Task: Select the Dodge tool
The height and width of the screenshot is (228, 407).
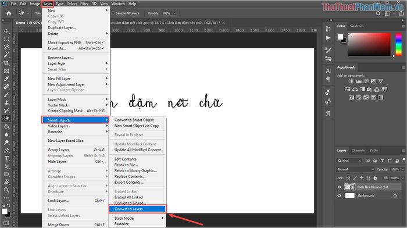Action: pos(6,142)
